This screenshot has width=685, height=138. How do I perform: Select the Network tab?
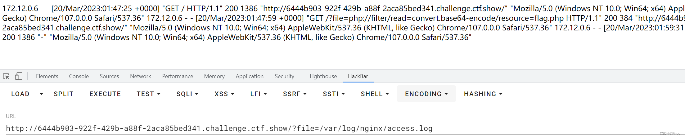141,76
